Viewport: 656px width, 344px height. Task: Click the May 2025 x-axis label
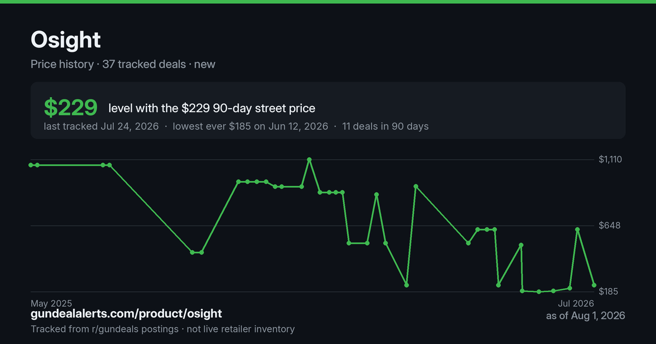click(x=51, y=303)
